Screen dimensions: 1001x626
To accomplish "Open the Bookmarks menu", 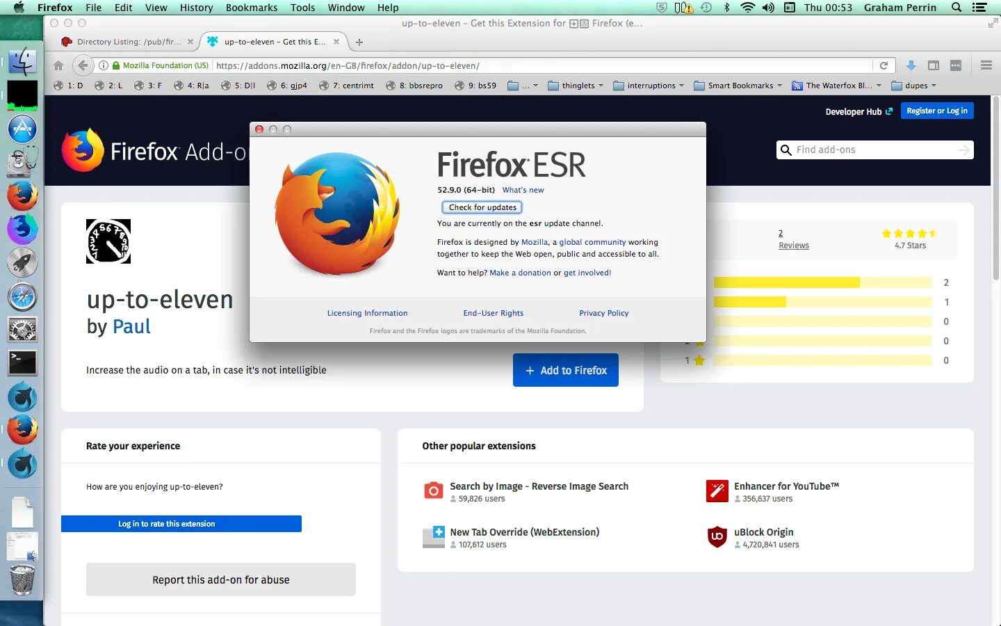I will 252,8.
